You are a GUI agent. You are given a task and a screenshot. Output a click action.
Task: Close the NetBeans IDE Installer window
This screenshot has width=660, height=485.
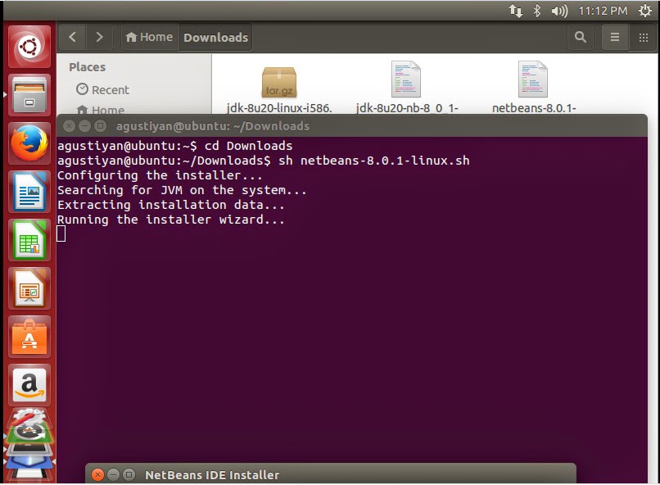(x=97, y=475)
